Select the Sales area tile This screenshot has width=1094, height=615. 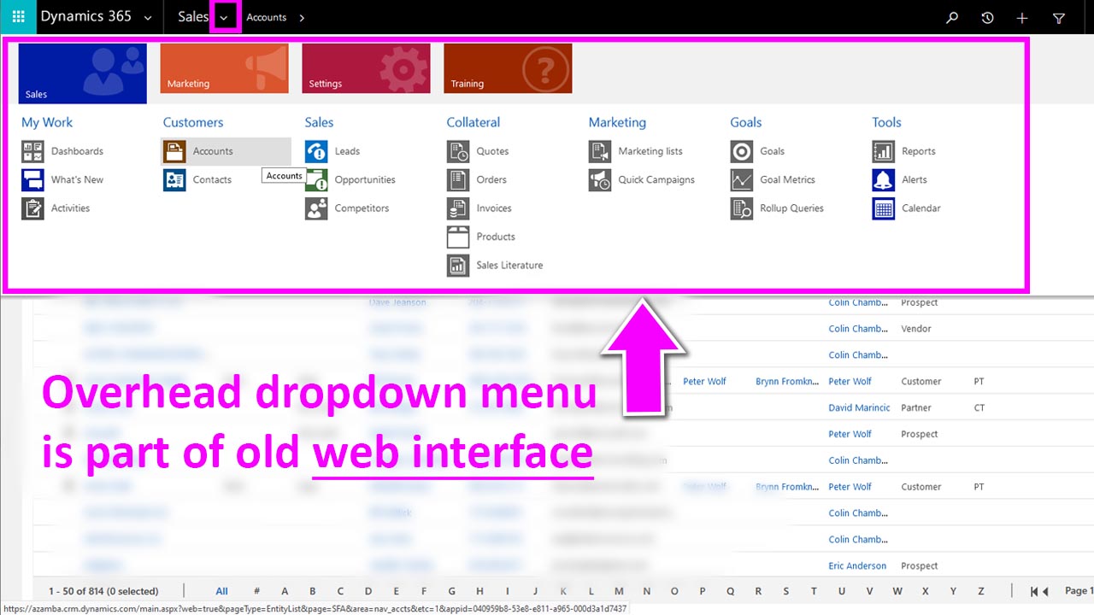83,73
